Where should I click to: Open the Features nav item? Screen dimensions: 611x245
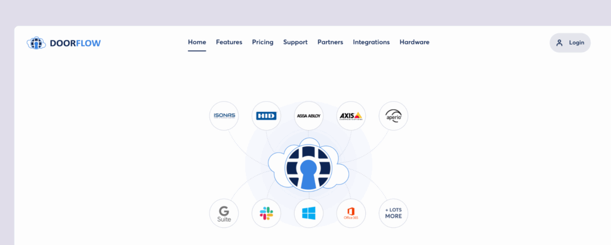[x=229, y=42]
